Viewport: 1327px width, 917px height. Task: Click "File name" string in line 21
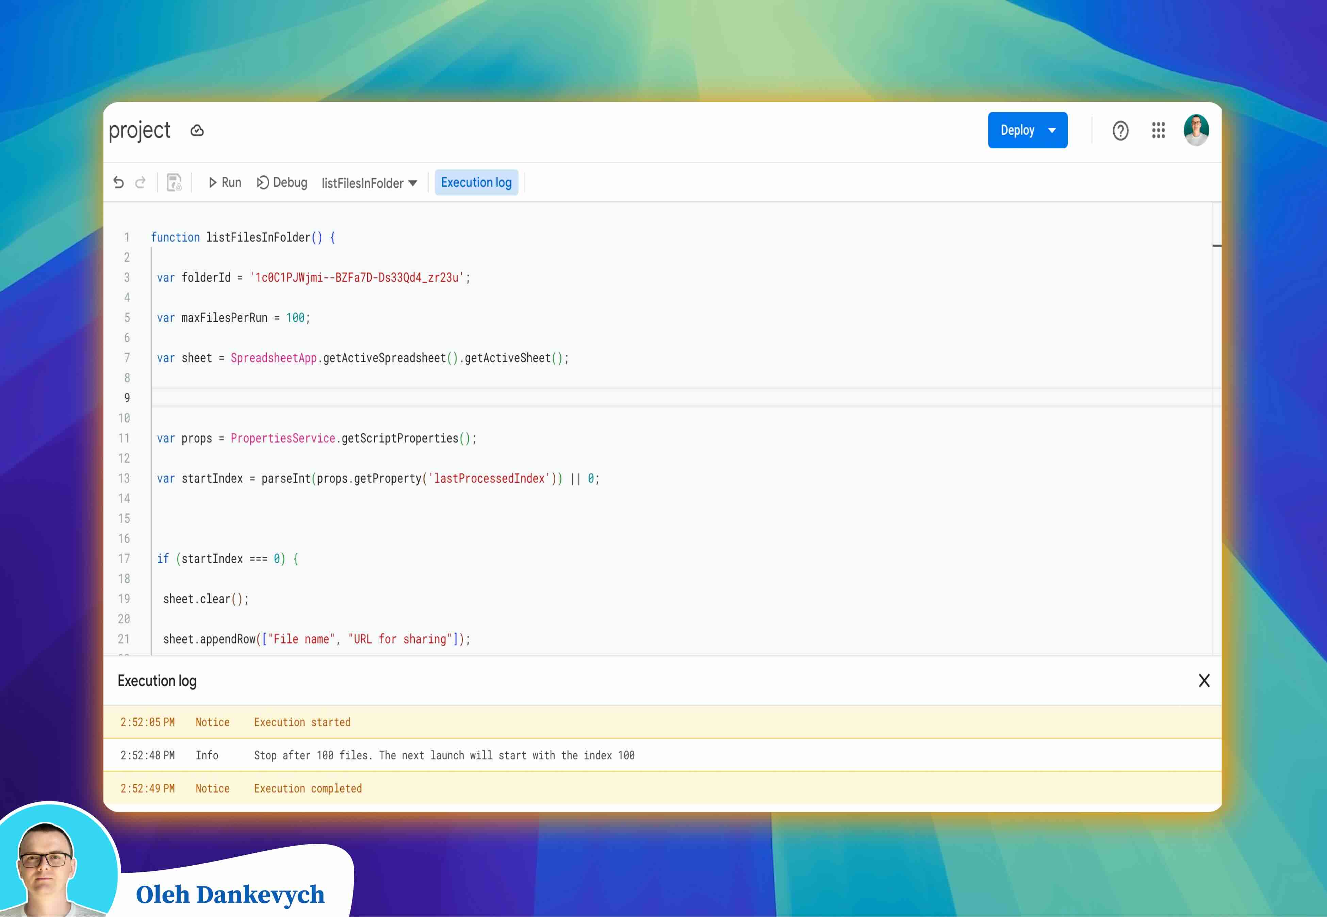pos(302,639)
